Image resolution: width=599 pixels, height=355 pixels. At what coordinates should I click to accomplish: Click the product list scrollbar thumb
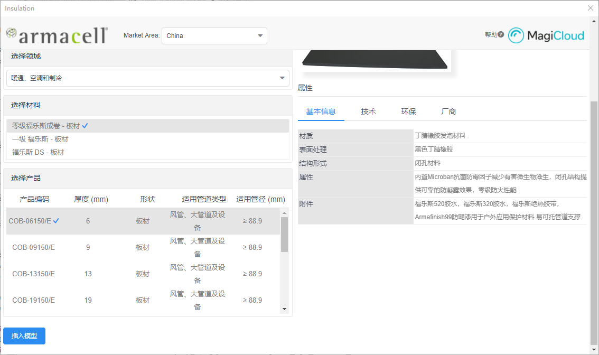tap(284, 234)
